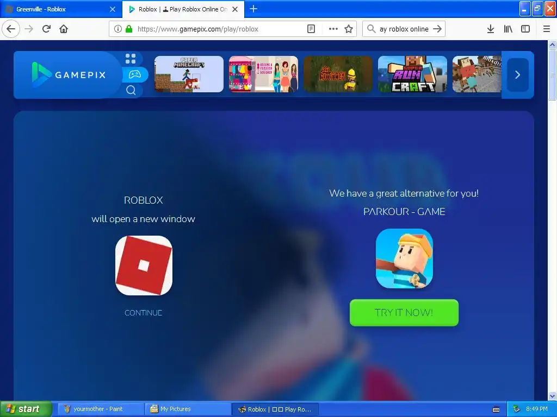Click the ROBLOX heading text
Image resolution: width=557 pixels, height=417 pixels.
(144, 200)
